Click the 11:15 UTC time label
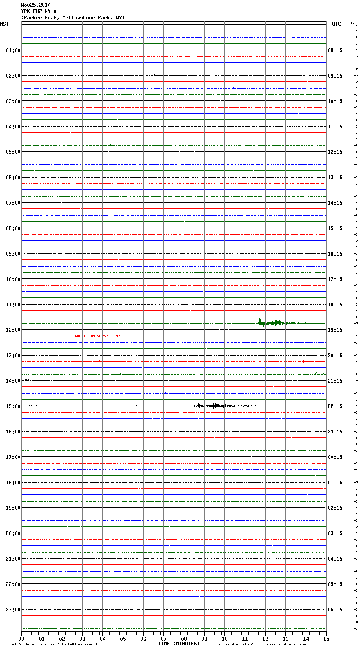Viewport: 360px width, 650px height. pos(335,127)
